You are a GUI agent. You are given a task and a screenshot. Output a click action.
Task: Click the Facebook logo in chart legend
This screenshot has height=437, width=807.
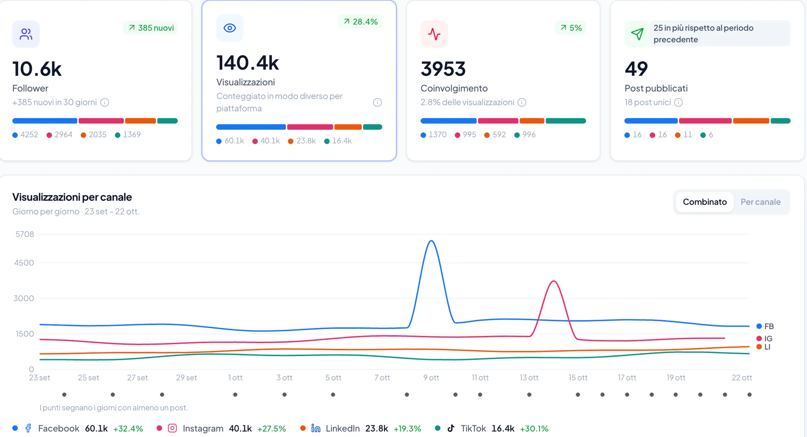(x=28, y=428)
